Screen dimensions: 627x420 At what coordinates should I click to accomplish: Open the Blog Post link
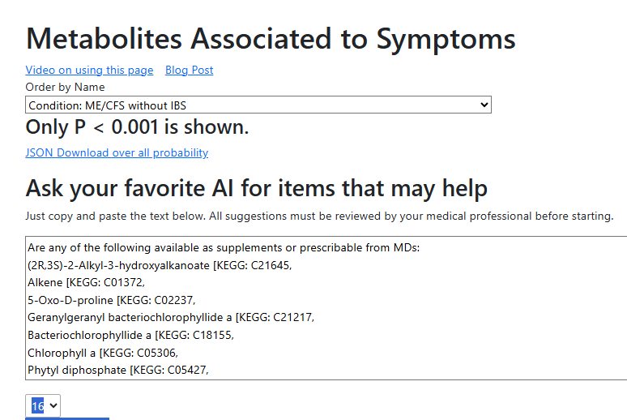(189, 71)
